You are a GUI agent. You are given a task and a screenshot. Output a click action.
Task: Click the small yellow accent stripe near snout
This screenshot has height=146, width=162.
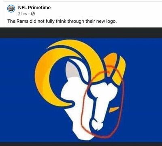pos(114,109)
